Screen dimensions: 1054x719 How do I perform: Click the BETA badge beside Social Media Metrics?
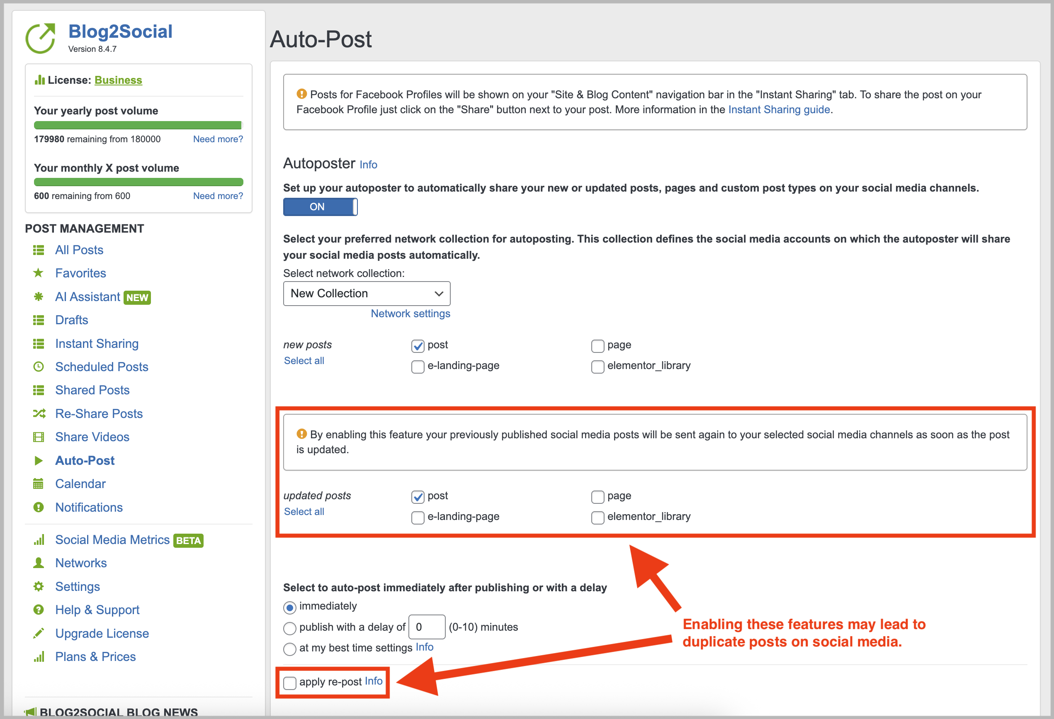click(x=188, y=541)
